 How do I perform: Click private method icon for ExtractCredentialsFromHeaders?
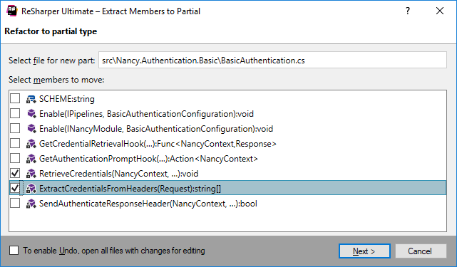pos(31,189)
